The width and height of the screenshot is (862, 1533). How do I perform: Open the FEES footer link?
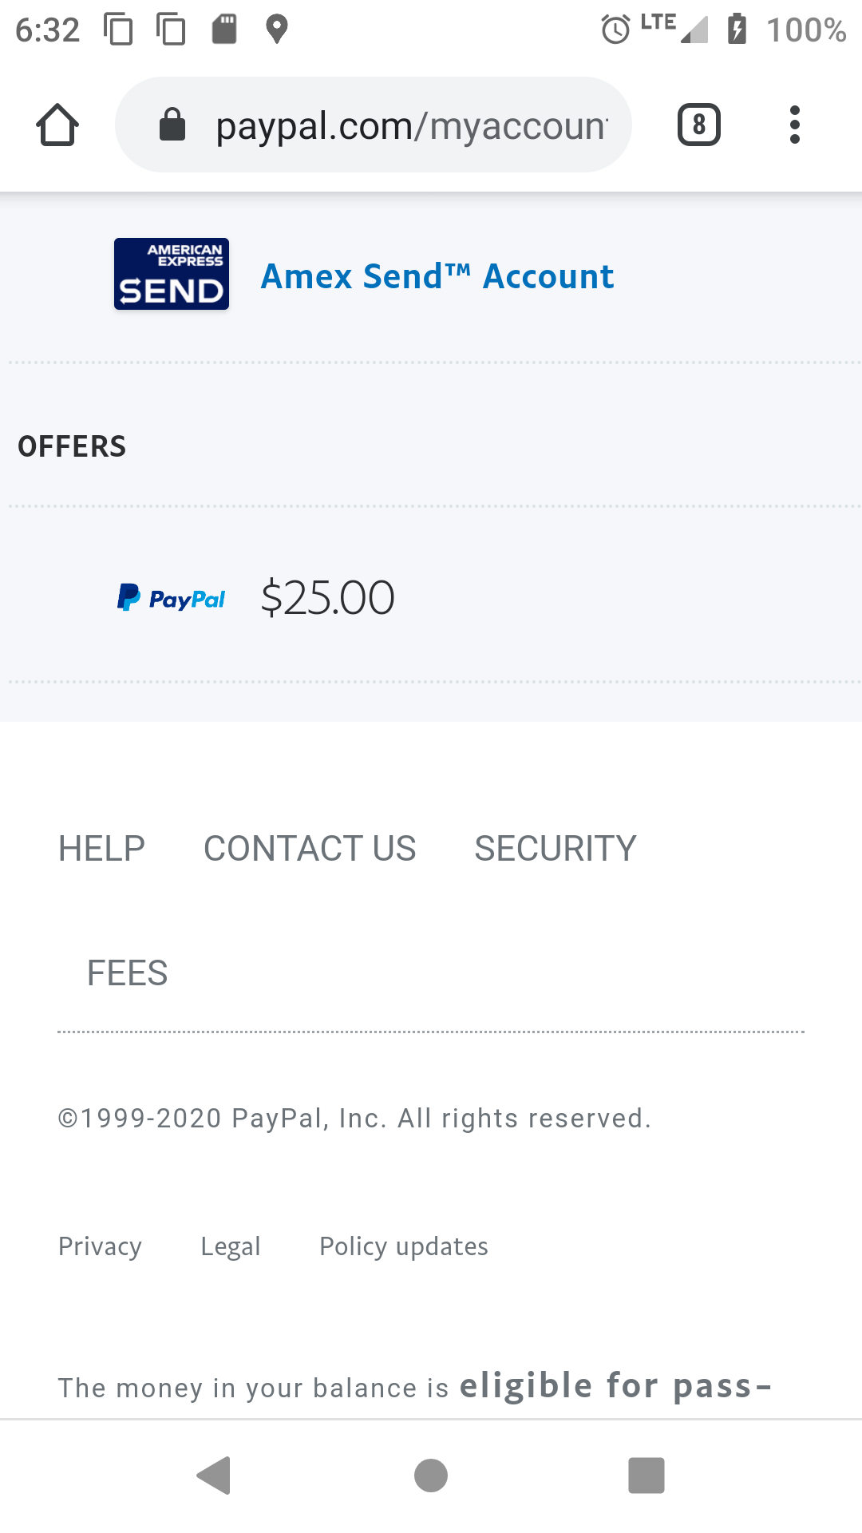[x=128, y=973]
